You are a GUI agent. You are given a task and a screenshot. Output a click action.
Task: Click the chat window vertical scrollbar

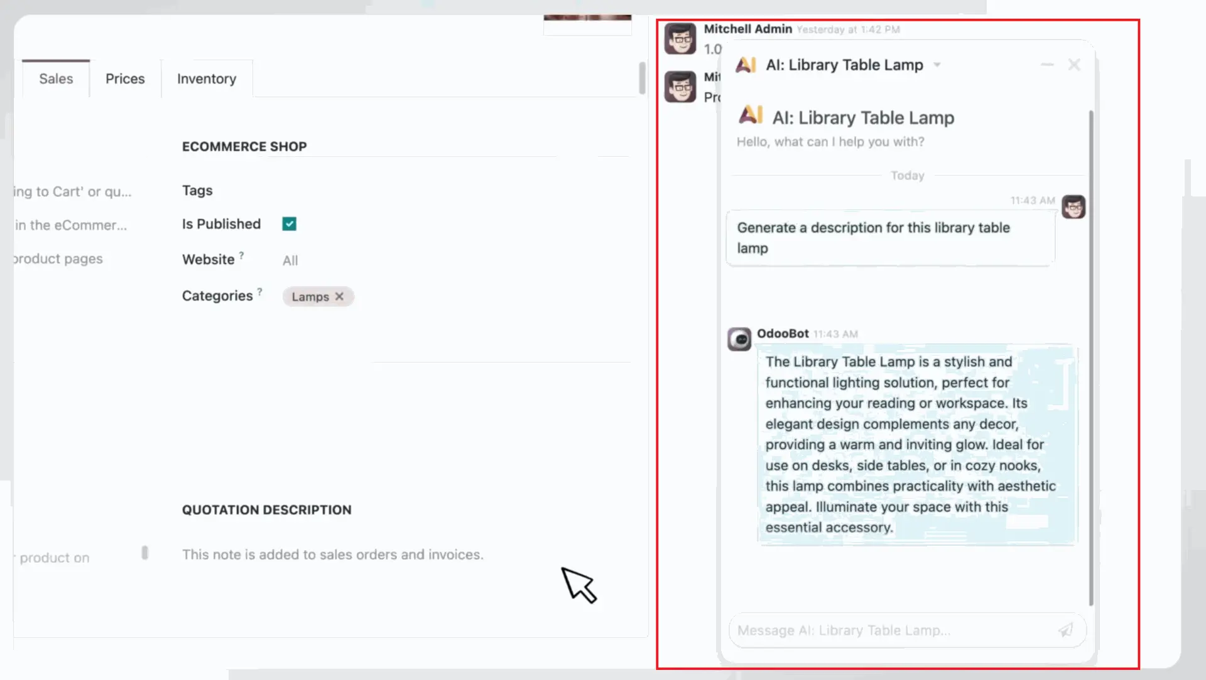(x=1091, y=358)
